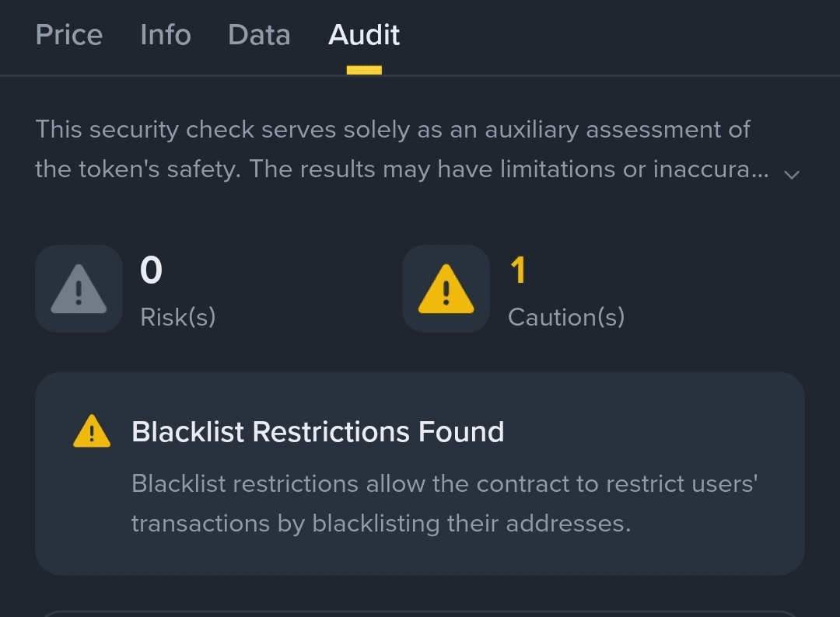Tap the security check disclaimer text
This screenshot has width=840, height=617.
pyautogui.click(x=393, y=149)
